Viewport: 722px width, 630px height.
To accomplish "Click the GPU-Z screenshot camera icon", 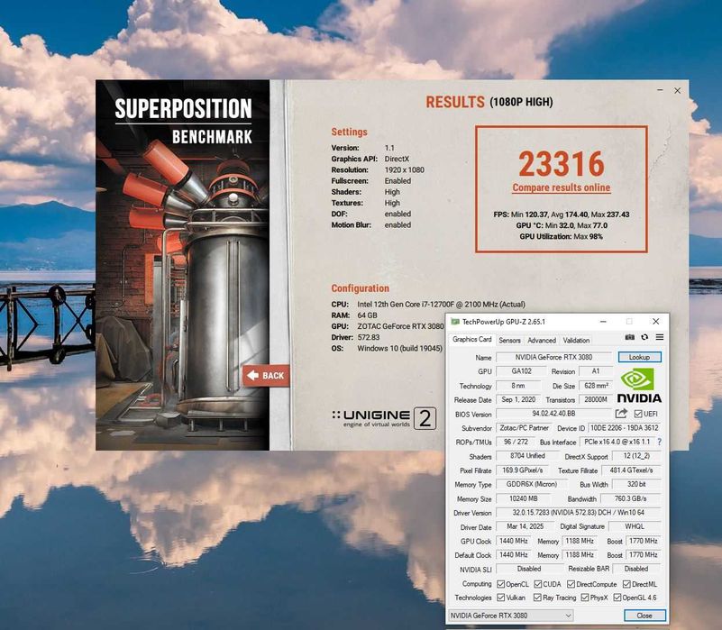I will click(x=629, y=338).
